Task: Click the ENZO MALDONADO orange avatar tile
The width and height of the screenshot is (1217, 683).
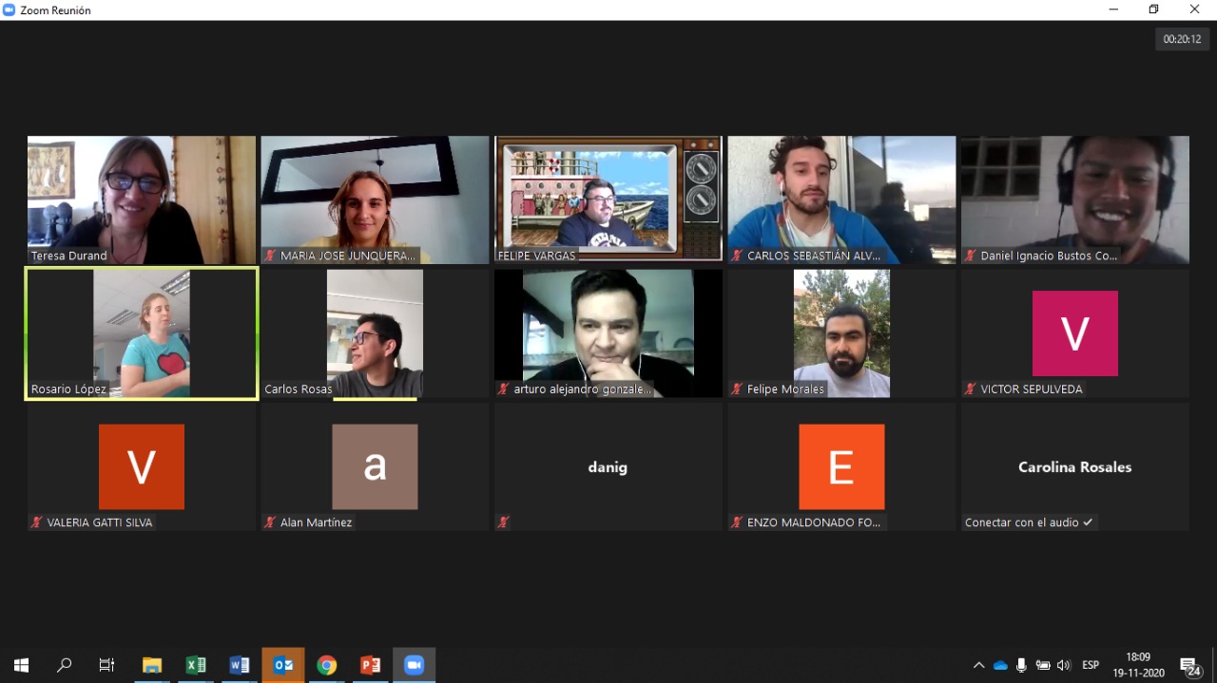Action: 841,466
